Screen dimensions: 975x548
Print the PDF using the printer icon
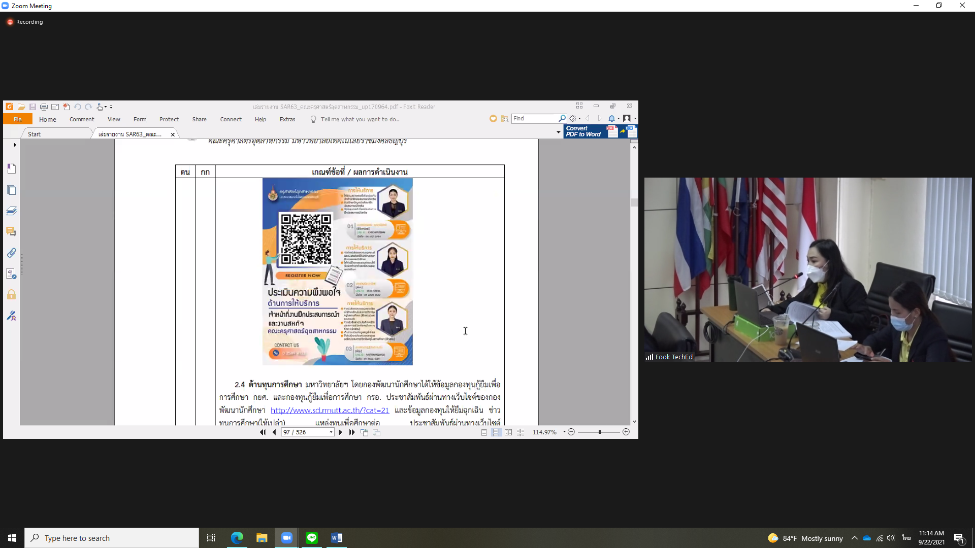click(x=44, y=107)
